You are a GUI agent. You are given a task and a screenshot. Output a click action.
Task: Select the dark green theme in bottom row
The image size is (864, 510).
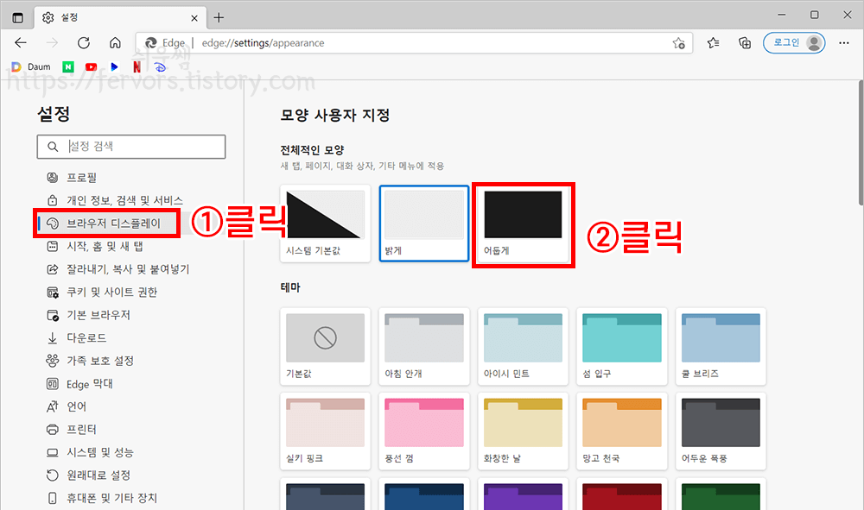721,495
